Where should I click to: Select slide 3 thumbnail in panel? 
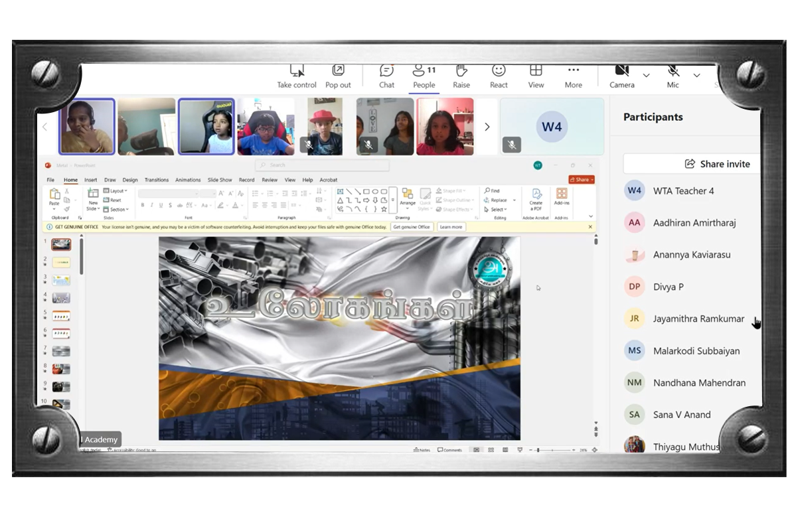pyautogui.click(x=61, y=281)
